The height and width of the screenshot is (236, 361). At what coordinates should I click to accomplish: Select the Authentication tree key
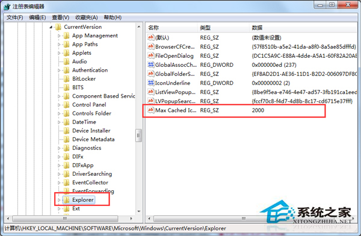(x=90, y=70)
